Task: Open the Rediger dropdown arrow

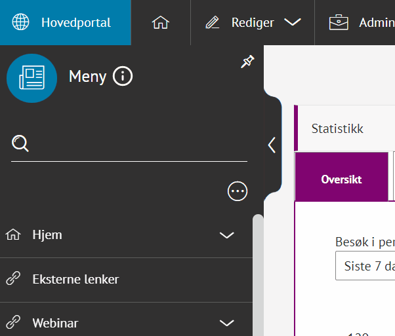Action: [292, 22]
